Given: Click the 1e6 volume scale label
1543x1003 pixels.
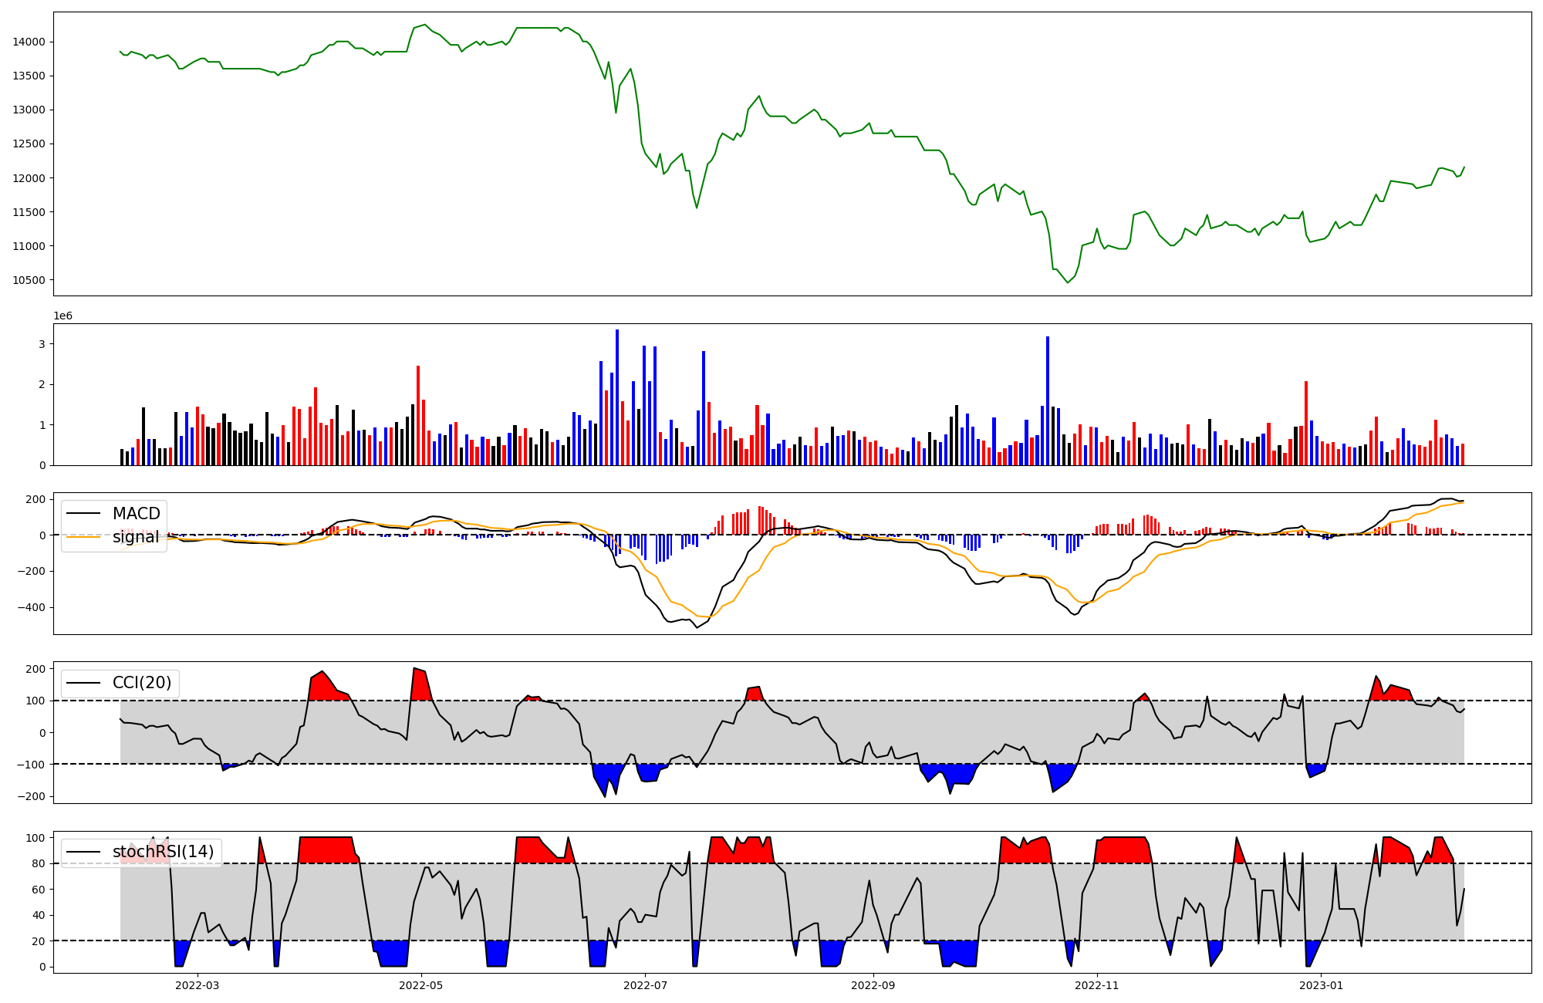Looking at the screenshot, I should click(x=62, y=316).
